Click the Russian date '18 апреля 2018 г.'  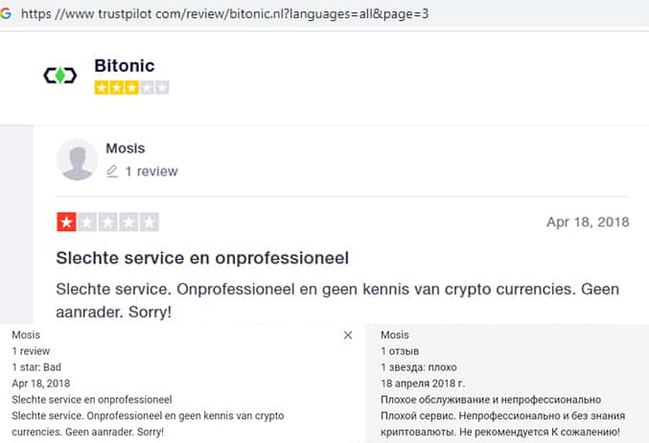click(x=427, y=384)
